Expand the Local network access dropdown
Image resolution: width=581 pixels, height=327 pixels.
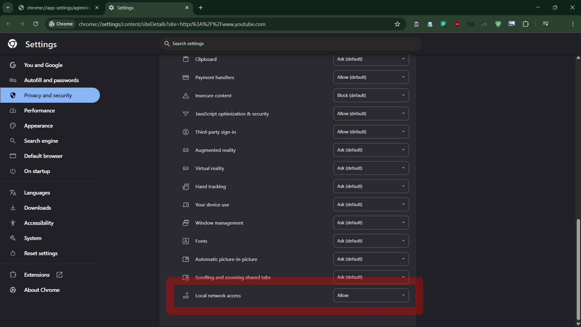(x=371, y=295)
